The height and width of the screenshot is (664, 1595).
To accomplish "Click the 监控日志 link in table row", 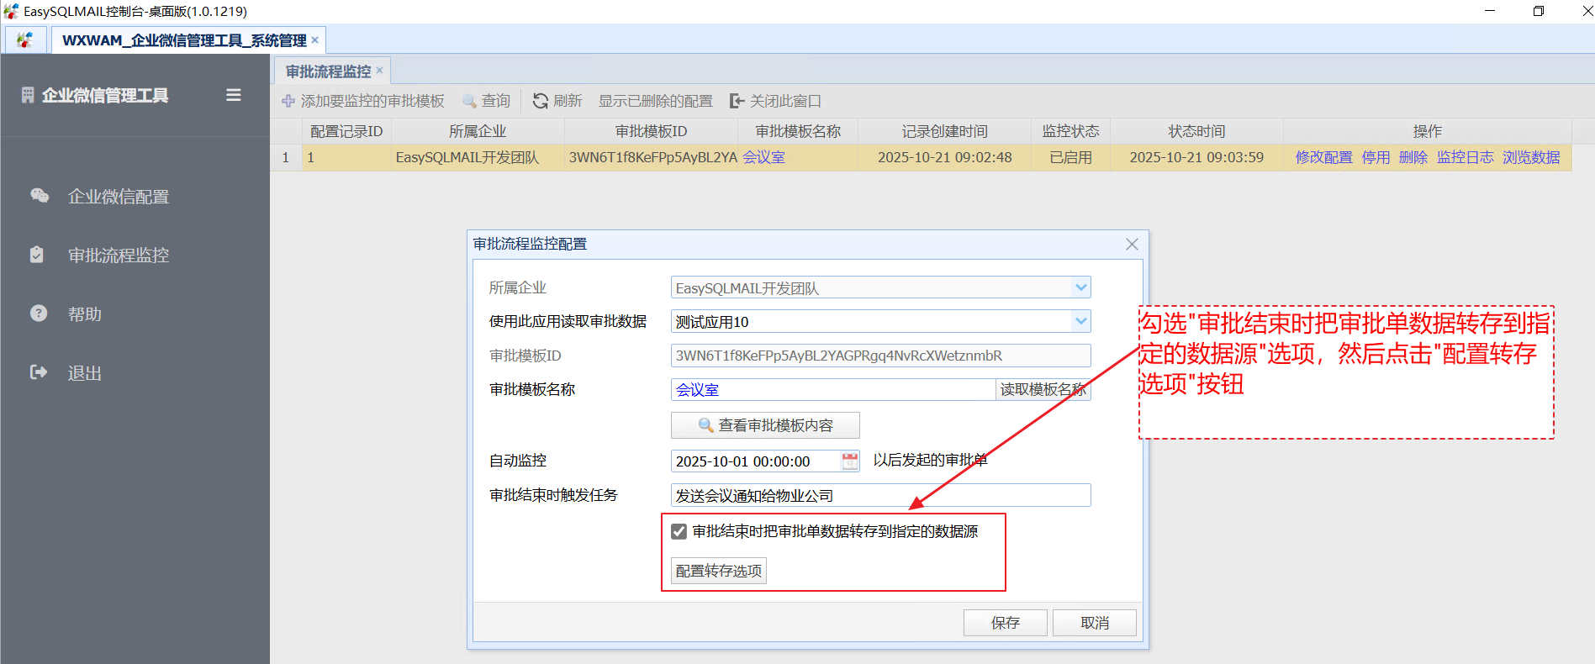I will click(1465, 157).
